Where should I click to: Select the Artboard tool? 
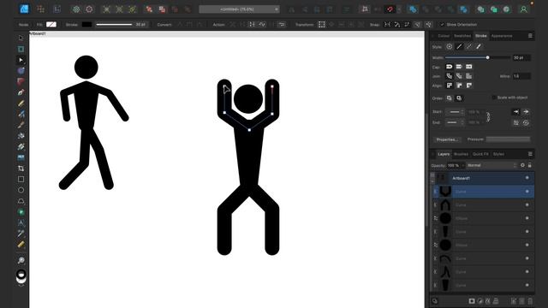(x=21, y=49)
